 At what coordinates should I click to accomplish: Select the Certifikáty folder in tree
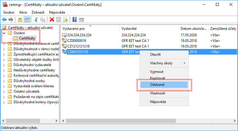27,38
